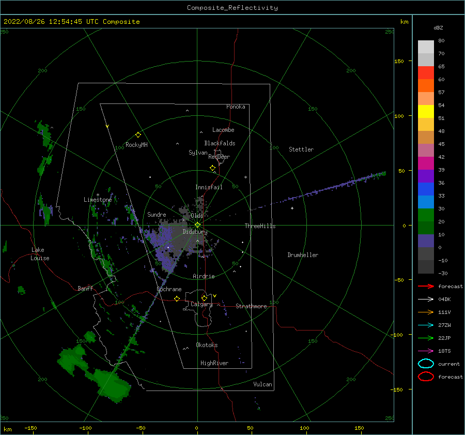
Task: Select the red 65 dBZ color swatch
Action: [426, 72]
